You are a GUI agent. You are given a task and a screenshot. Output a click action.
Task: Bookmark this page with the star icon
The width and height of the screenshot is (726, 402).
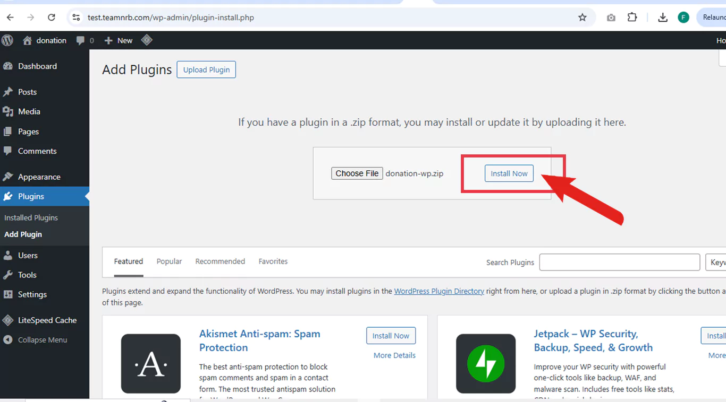pyautogui.click(x=582, y=18)
